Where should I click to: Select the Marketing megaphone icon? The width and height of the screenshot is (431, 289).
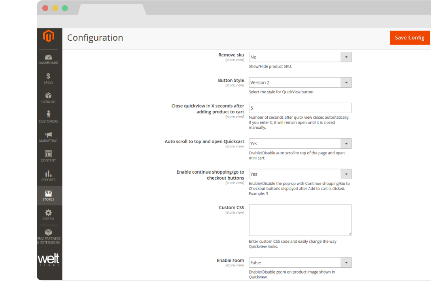[x=48, y=137]
